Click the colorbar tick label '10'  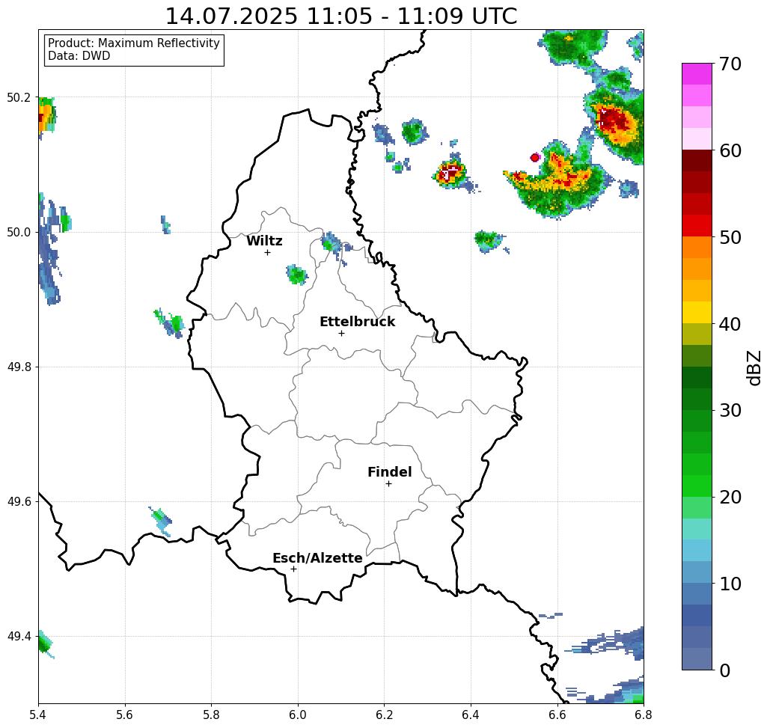pyautogui.click(x=730, y=584)
